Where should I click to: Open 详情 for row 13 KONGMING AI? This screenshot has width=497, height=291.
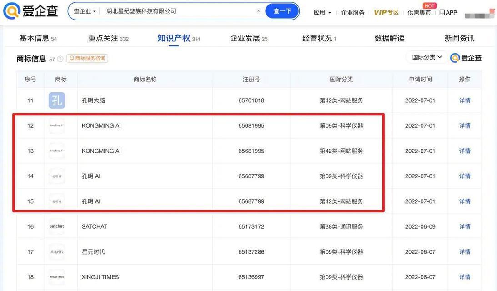click(x=464, y=151)
